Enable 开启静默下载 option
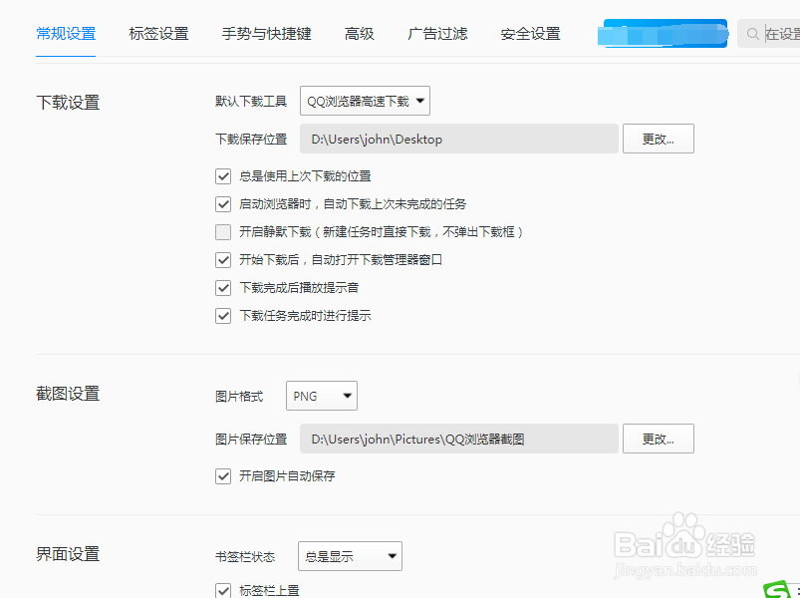 click(223, 232)
